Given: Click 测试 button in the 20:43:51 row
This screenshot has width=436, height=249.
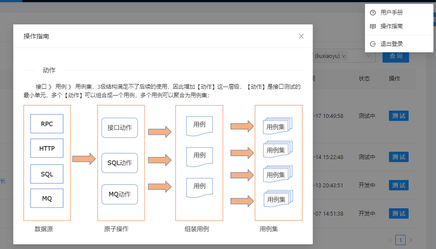Looking at the screenshot, I should tap(398, 185).
